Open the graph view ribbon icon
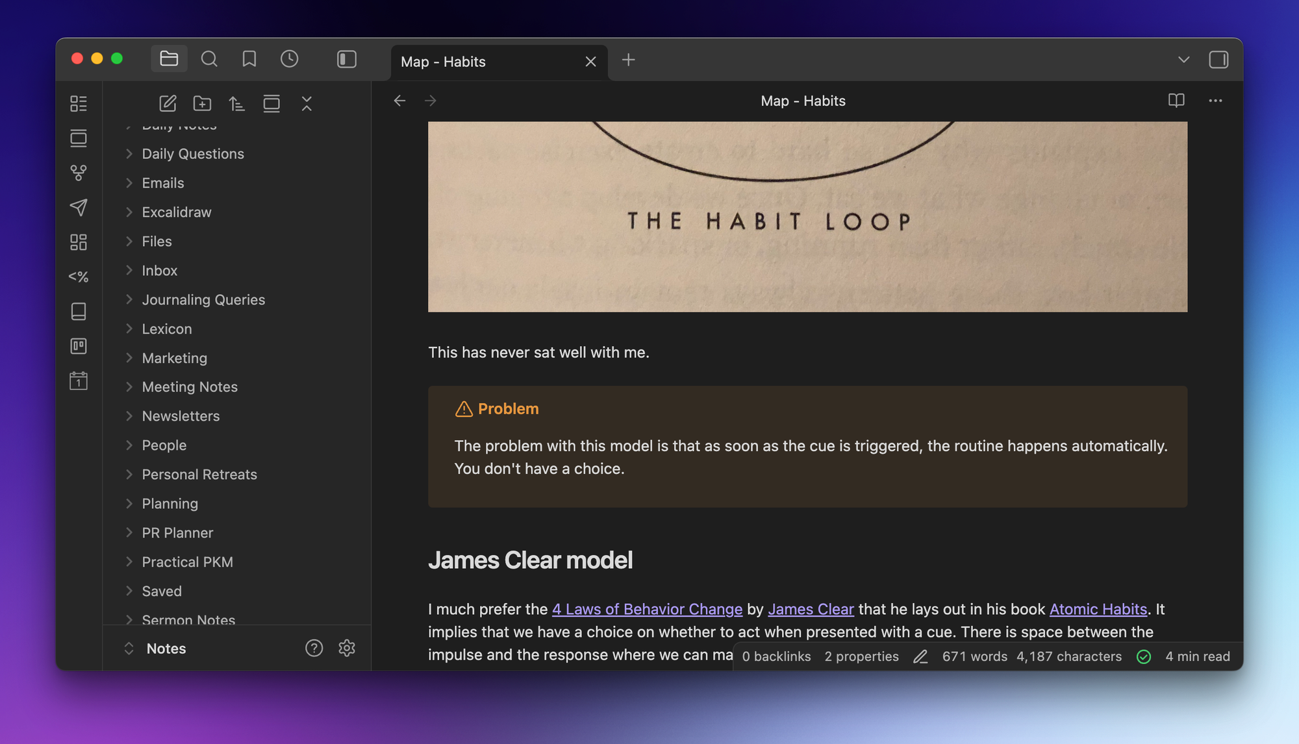 coord(79,173)
